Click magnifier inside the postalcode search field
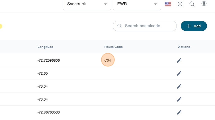 coord(119,26)
